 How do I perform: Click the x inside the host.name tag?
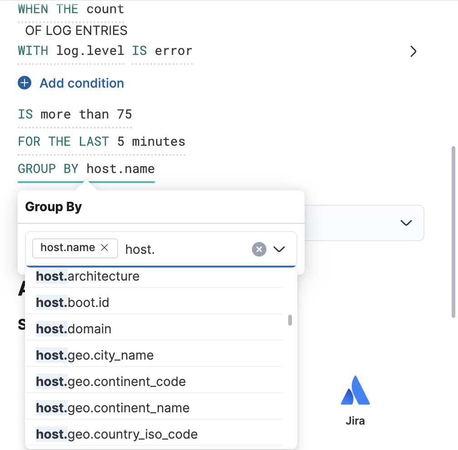(x=105, y=248)
